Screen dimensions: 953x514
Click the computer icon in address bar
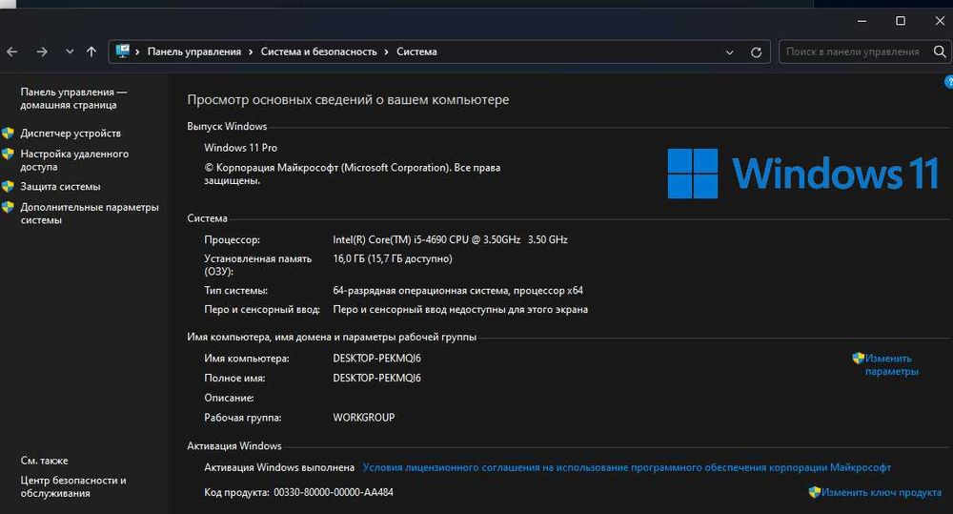click(123, 51)
